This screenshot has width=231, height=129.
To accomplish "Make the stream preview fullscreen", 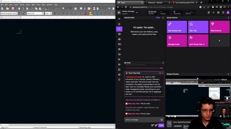I will (228, 116).
